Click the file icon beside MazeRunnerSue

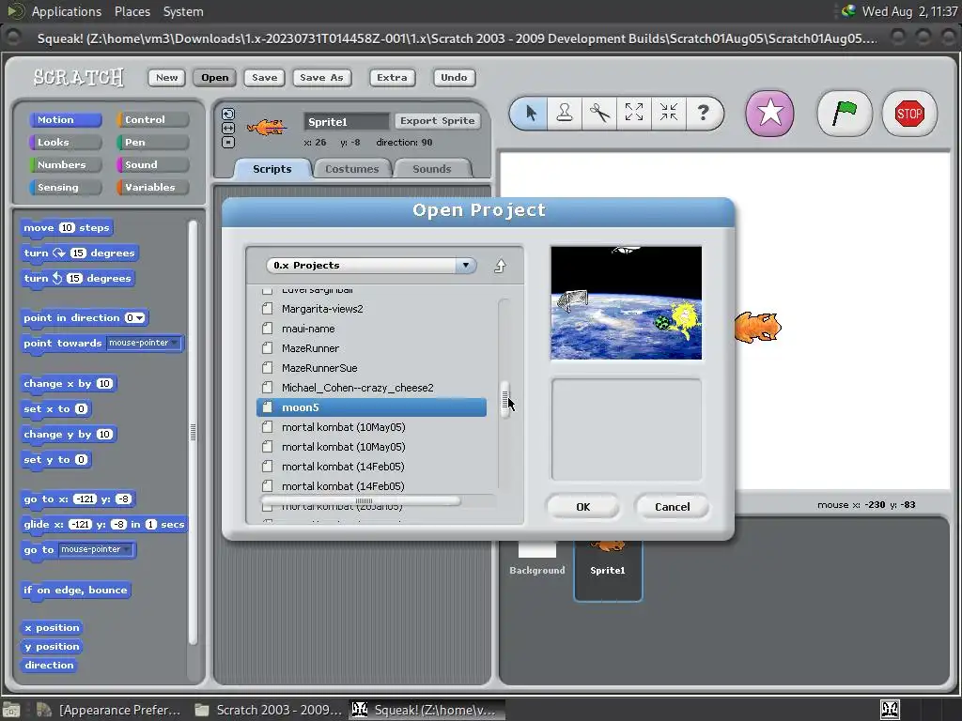click(x=267, y=368)
